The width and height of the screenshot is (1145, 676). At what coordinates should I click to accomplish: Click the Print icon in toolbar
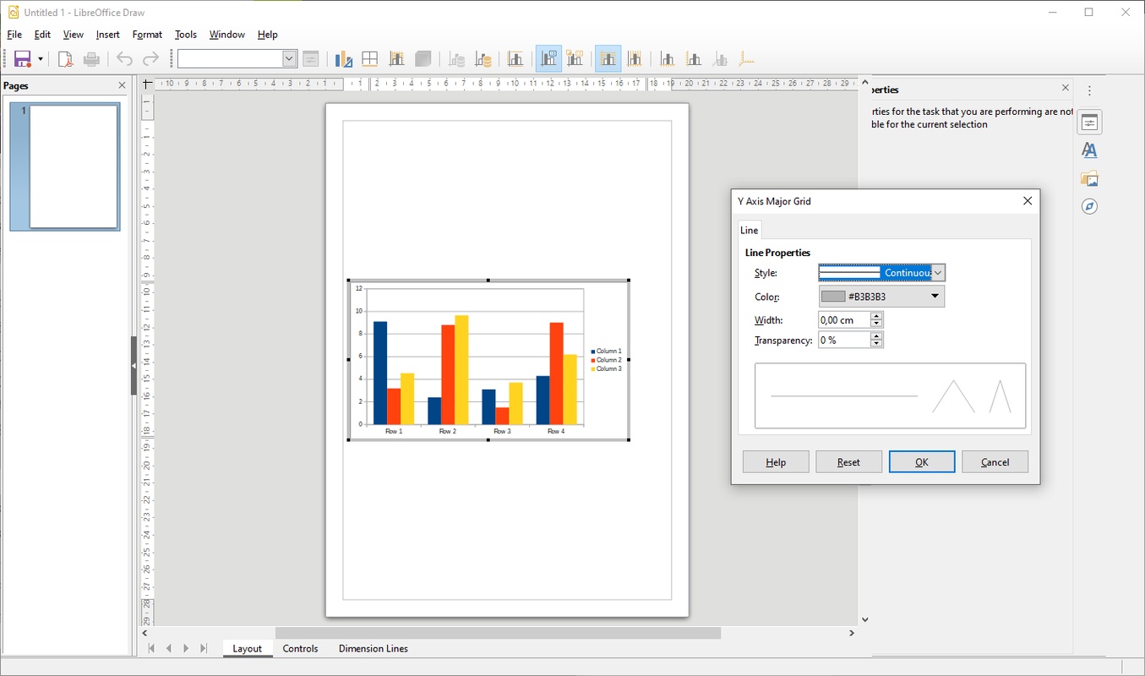tap(92, 58)
